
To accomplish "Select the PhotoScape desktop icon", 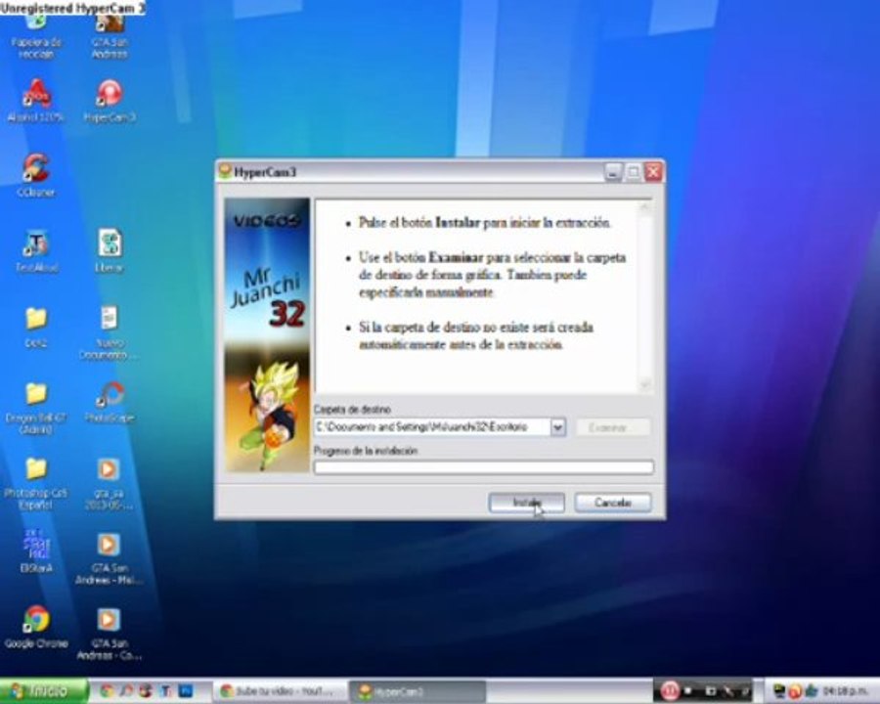I will pos(110,402).
